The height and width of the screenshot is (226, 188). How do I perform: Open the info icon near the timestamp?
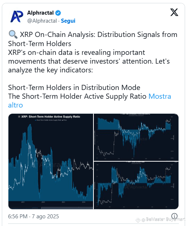pyautogui.click(x=174, y=216)
